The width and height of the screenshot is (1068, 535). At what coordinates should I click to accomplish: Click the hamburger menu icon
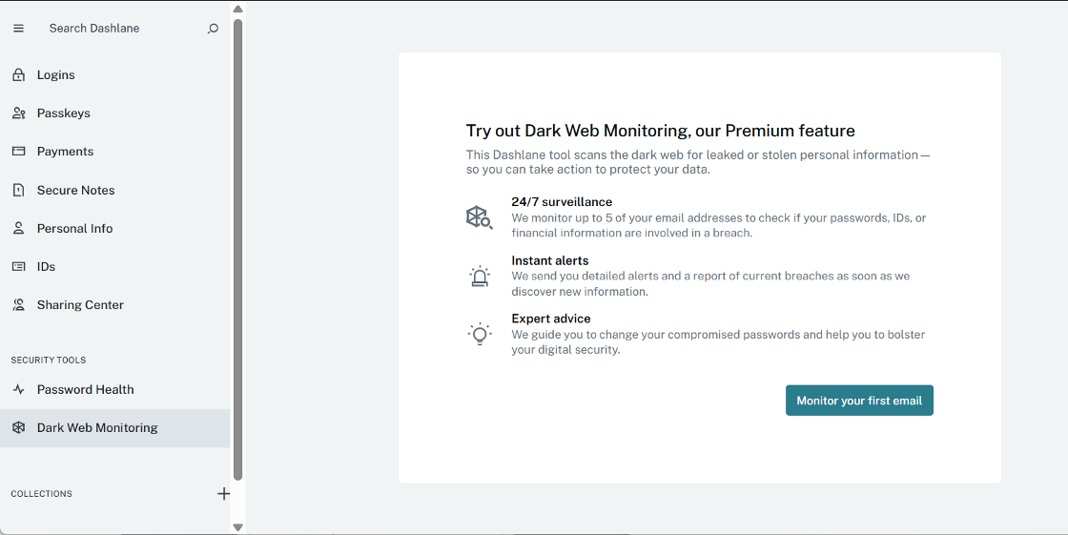[18, 29]
